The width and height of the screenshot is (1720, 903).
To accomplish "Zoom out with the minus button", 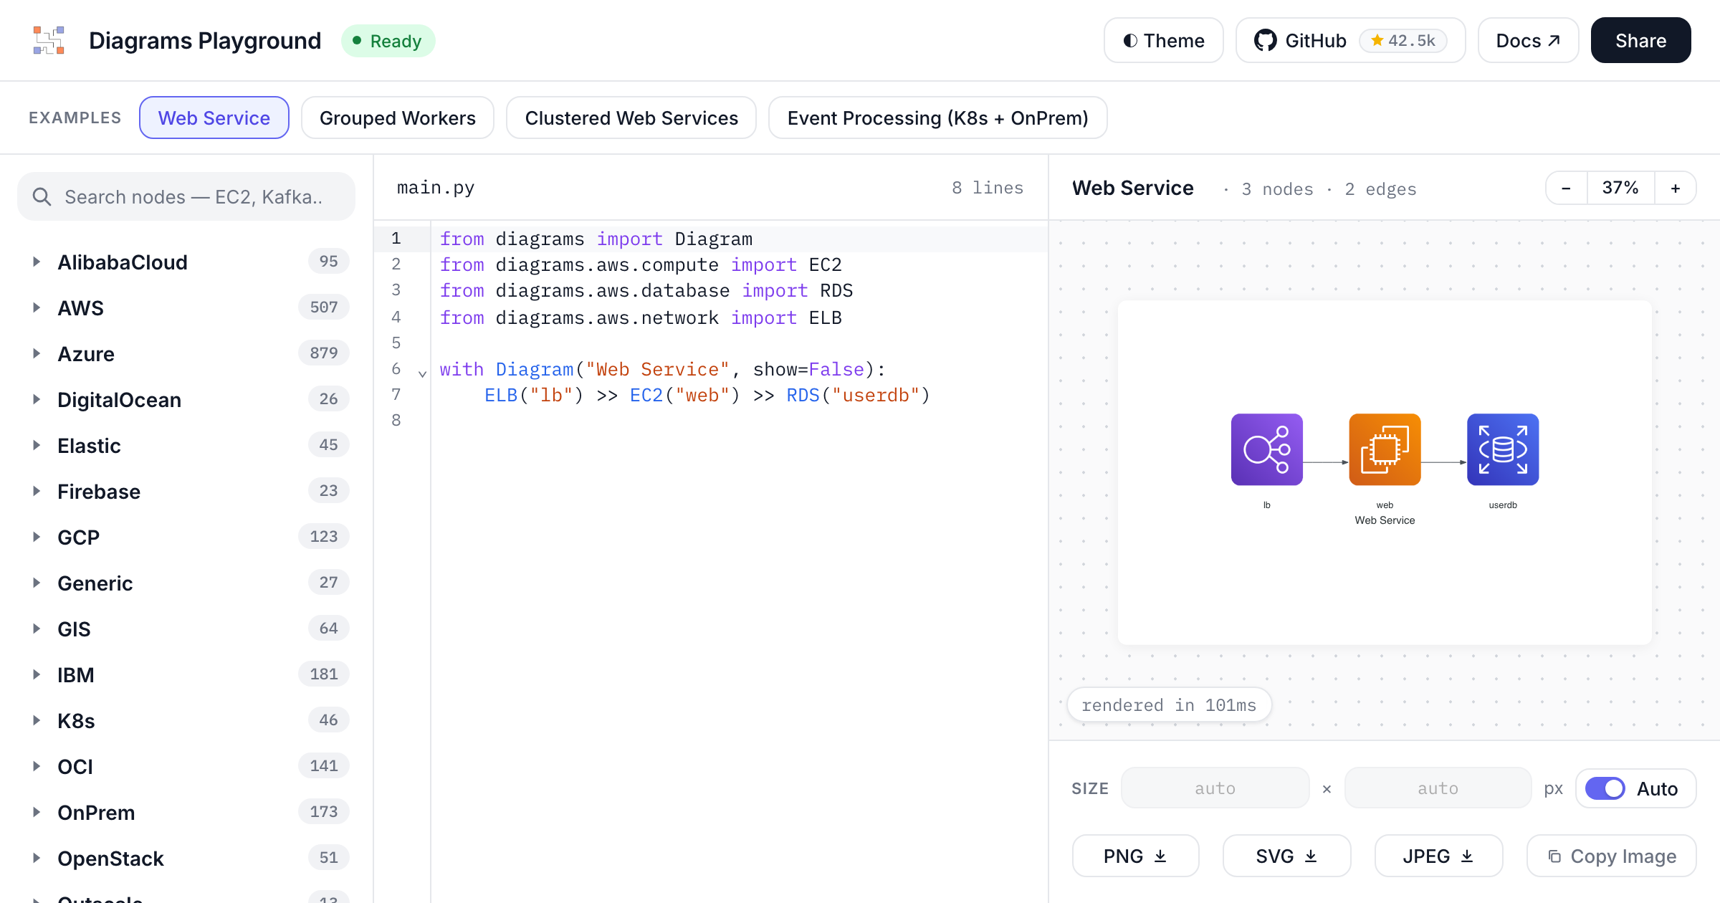I will [x=1566, y=188].
